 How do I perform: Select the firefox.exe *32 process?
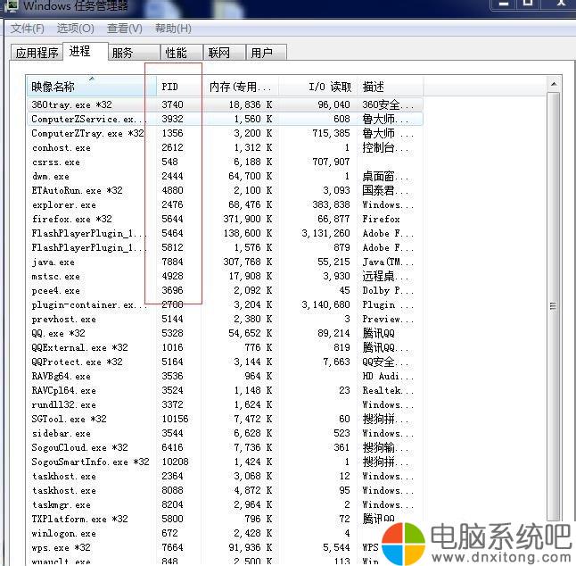click(225, 220)
